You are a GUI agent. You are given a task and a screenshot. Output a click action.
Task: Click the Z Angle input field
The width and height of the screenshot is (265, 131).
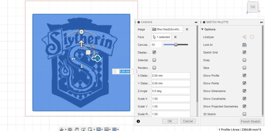[x=171, y=91]
